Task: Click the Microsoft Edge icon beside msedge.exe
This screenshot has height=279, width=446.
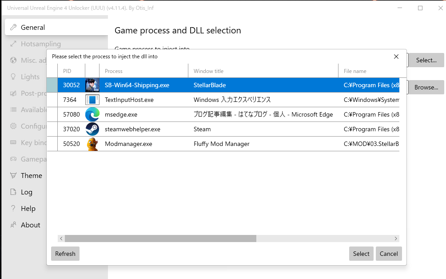Action: pyautogui.click(x=93, y=114)
